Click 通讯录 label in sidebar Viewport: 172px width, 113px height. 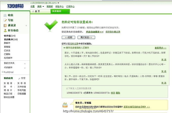12,26
